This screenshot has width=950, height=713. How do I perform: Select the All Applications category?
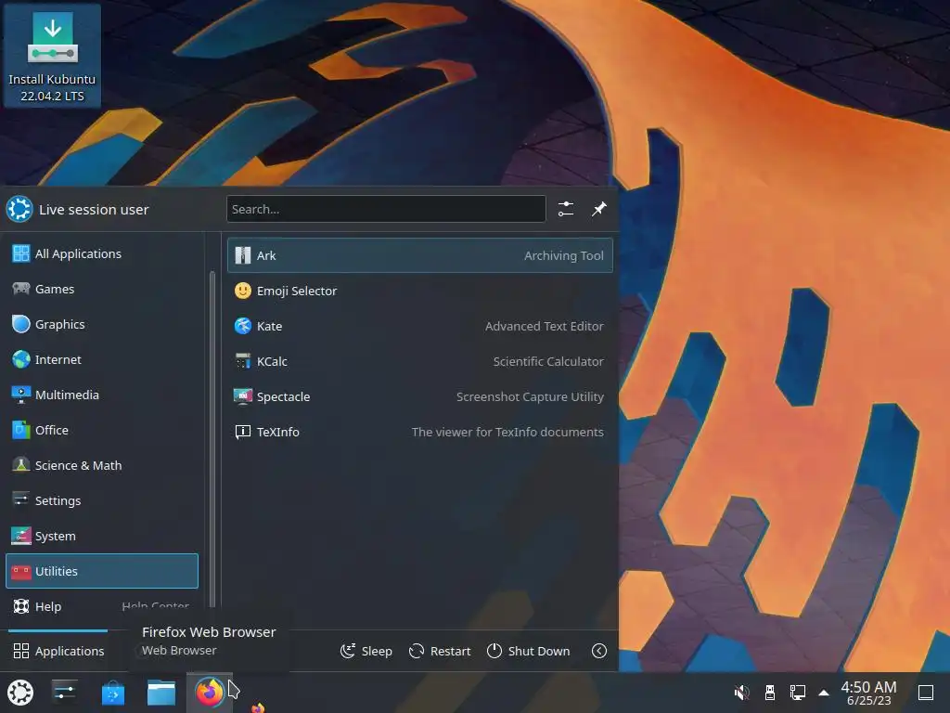[x=102, y=253]
